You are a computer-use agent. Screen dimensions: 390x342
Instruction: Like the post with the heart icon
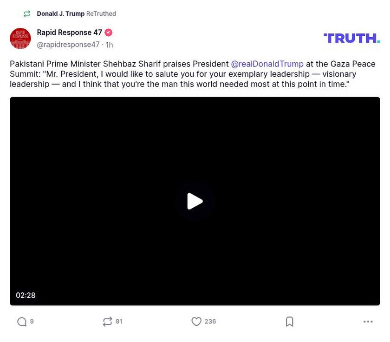[x=197, y=321]
